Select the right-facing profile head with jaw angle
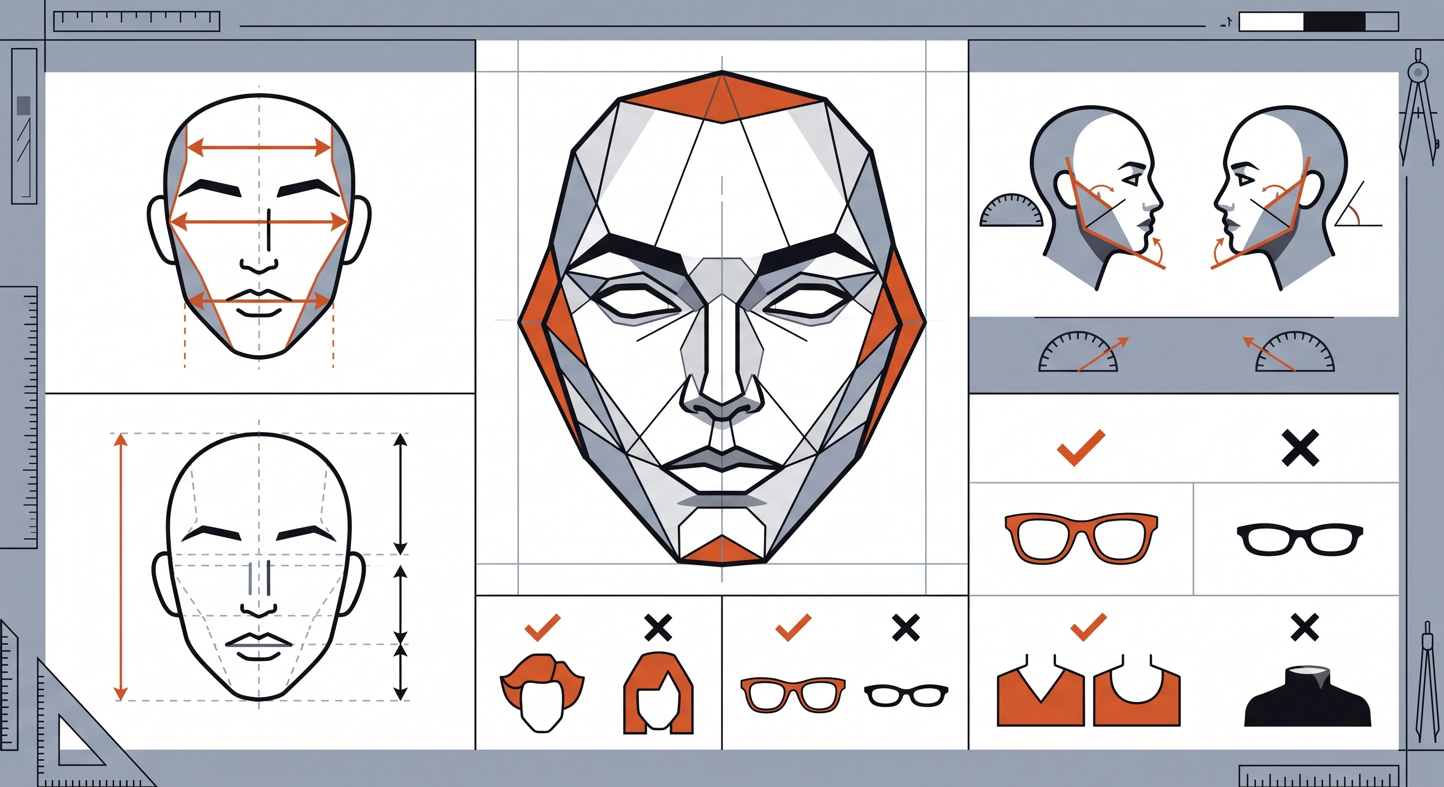The height and width of the screenshot is (787, 1444). [1281, 197]
